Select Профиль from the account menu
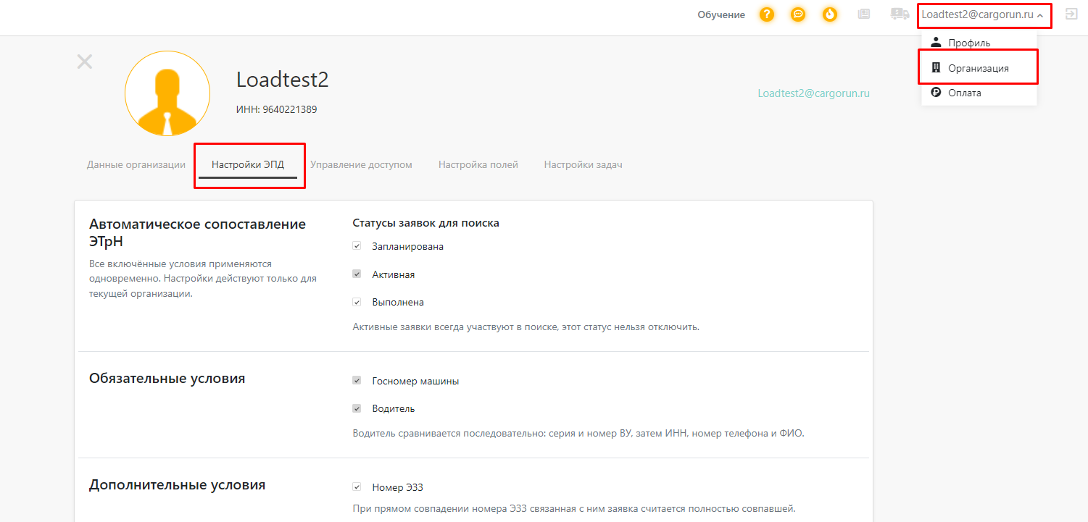 (979, 43)
